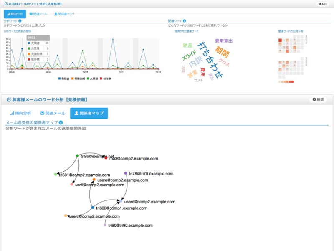Toggle 見積書 series in chart legend
334x251 pixels.
(64, 79)
